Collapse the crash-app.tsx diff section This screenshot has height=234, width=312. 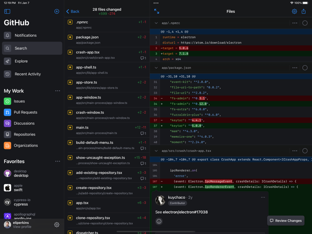156,151
